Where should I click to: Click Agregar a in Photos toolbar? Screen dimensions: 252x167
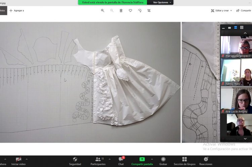(x=17, y=10)
